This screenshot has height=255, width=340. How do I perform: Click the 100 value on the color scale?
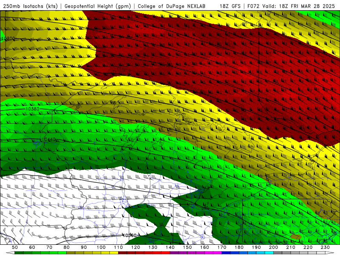pyautogui.click(x=101, y=247)
